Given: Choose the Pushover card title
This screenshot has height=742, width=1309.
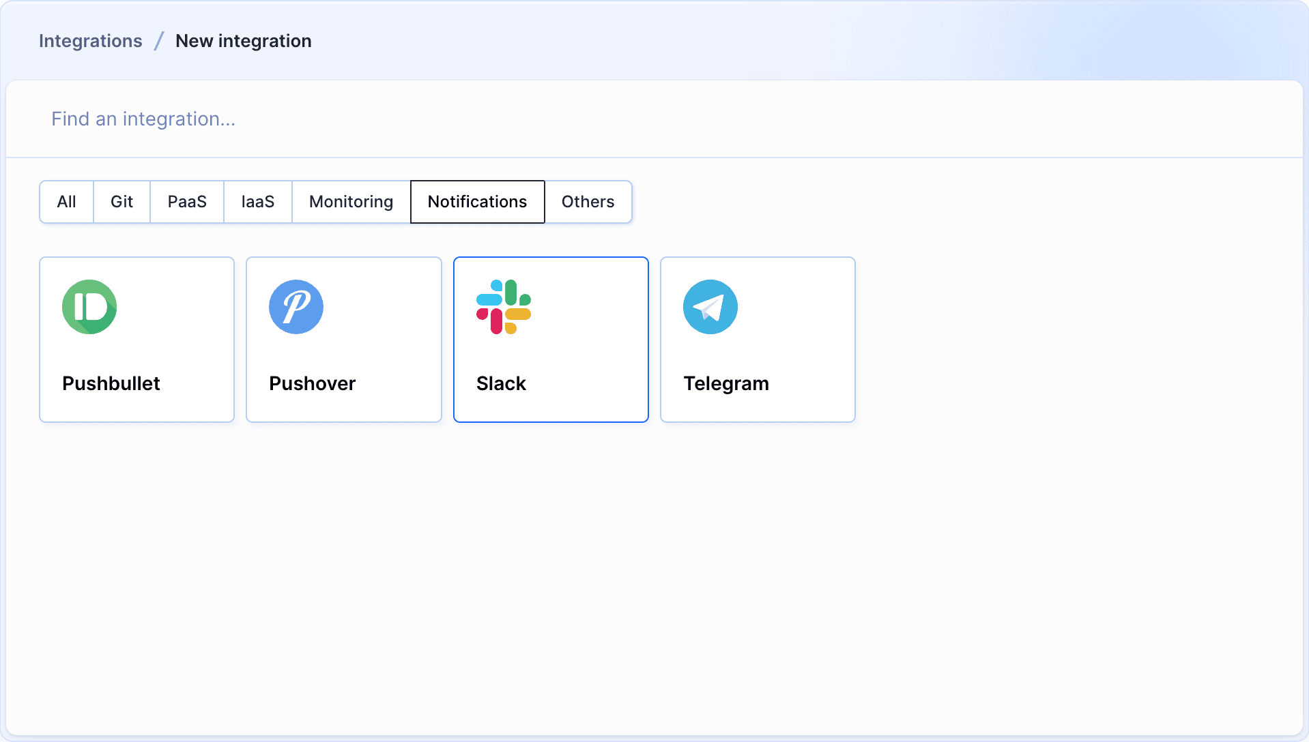Looking at the screenshot, I should click(312, 383).
